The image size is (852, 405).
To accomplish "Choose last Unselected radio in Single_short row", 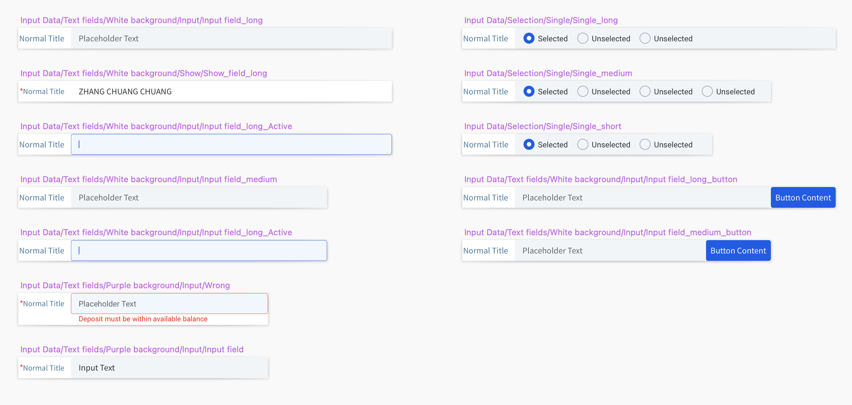I will [x=645, y=144].
